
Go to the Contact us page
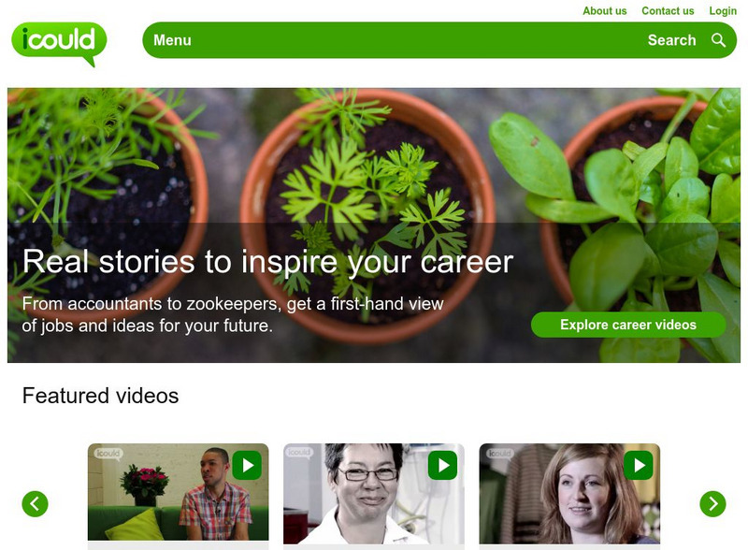pos(668,11)
